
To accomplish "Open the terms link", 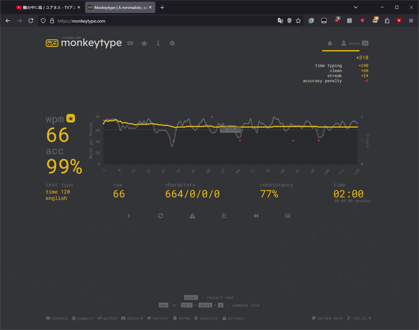I will (181, 318).
